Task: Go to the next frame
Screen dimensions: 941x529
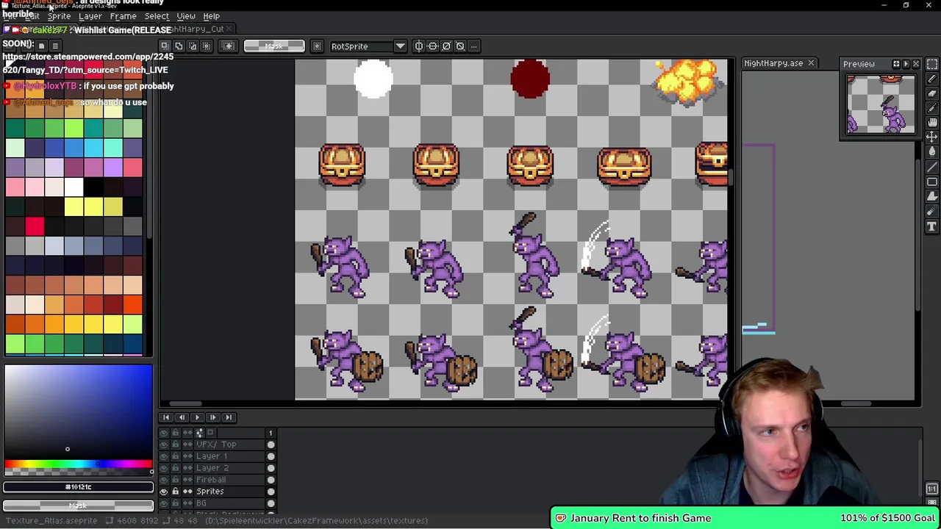Action: tap(212, 417)
